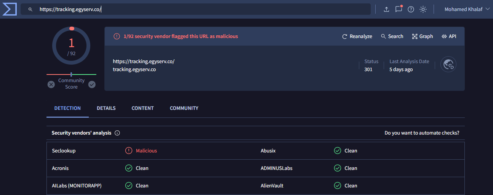Click the Search button in banner
The image size is (493, 195).
point(392,36)
